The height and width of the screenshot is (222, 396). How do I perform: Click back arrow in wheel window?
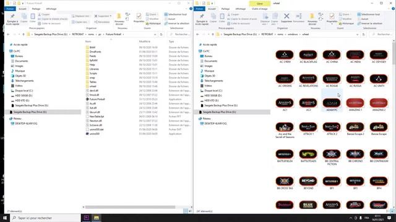pos(197,35)
